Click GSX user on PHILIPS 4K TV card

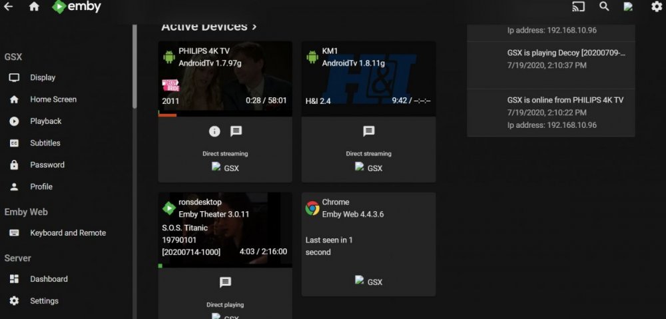tap(226, 168)
